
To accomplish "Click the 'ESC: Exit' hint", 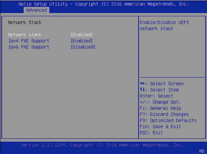I will [151, 133].
